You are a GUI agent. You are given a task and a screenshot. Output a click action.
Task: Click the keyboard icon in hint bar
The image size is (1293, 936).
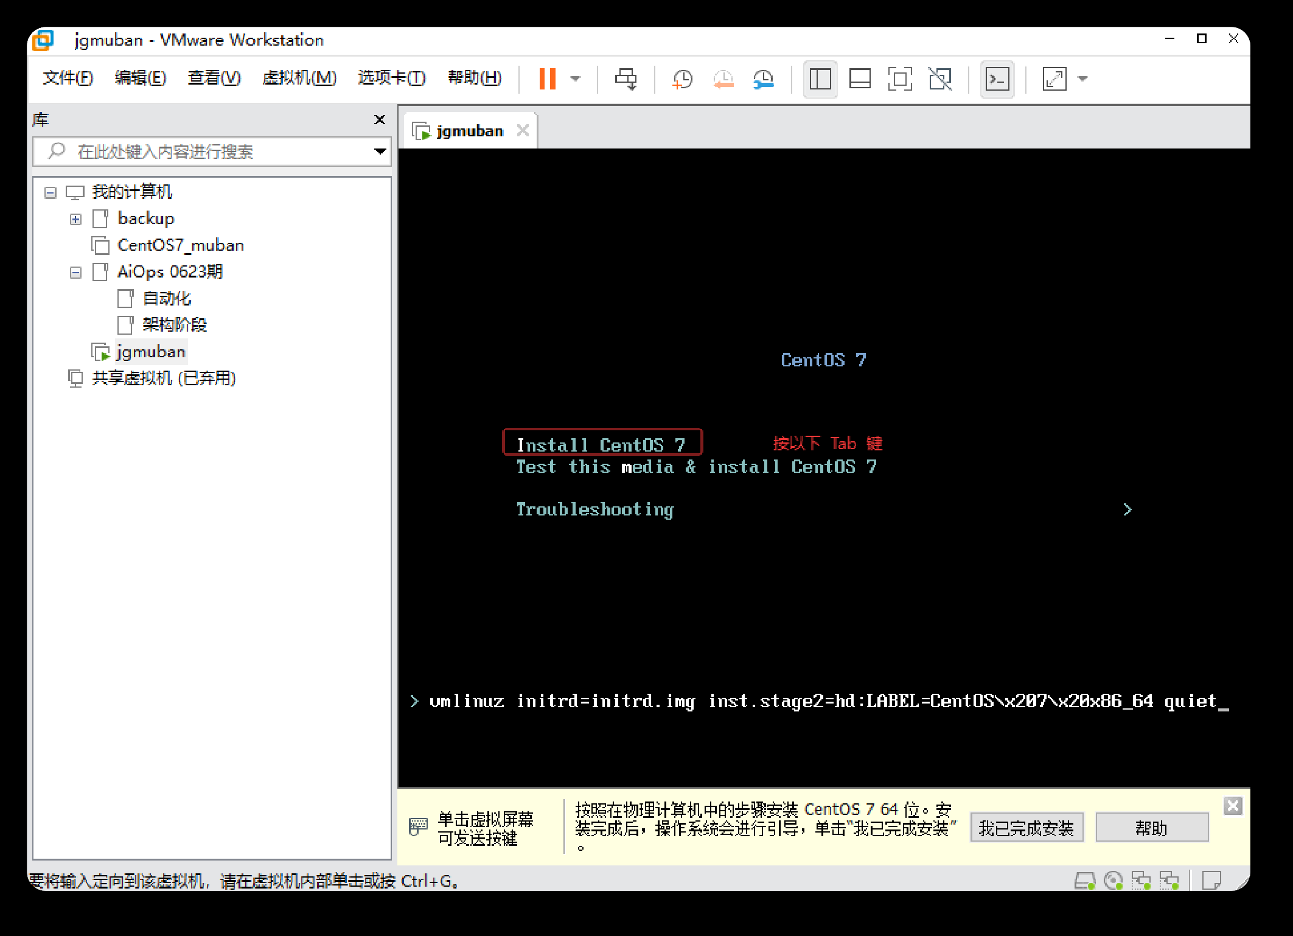[x=418, y=826]
